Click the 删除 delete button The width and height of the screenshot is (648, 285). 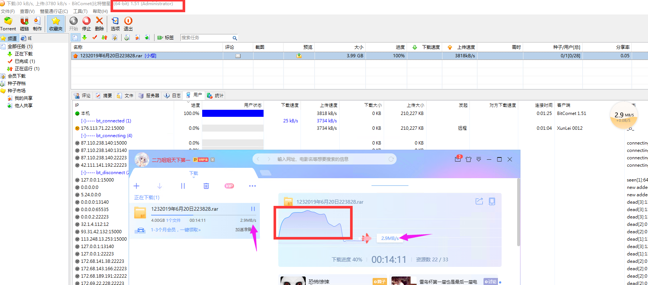coord(99,24)
